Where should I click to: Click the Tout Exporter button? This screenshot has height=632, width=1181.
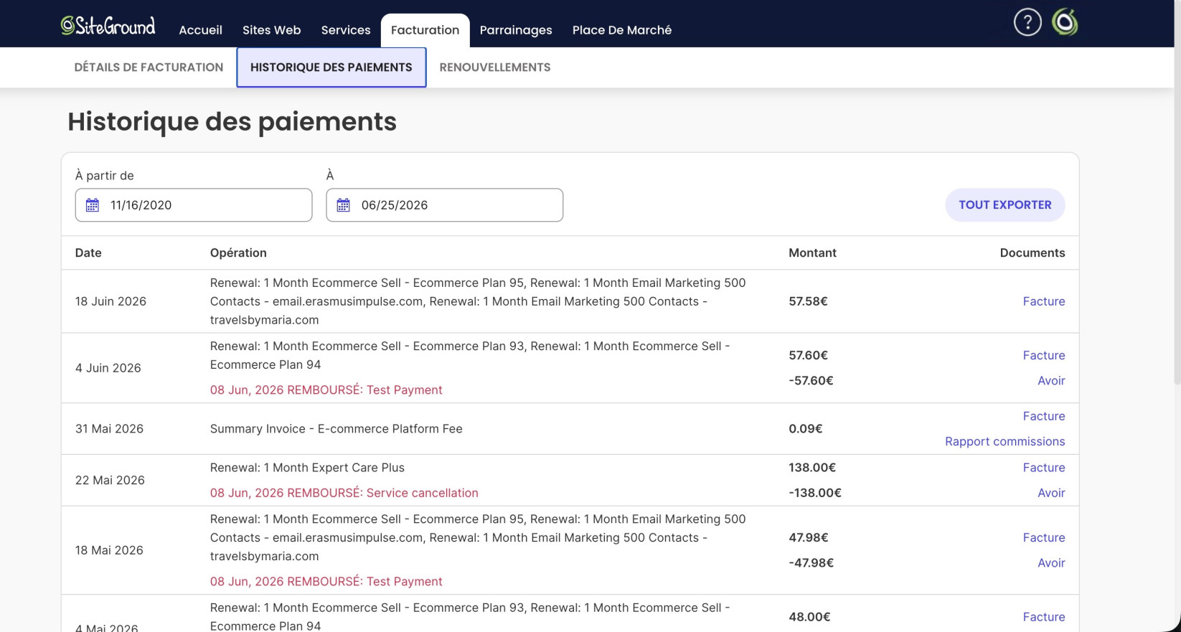click(1004, 205)
